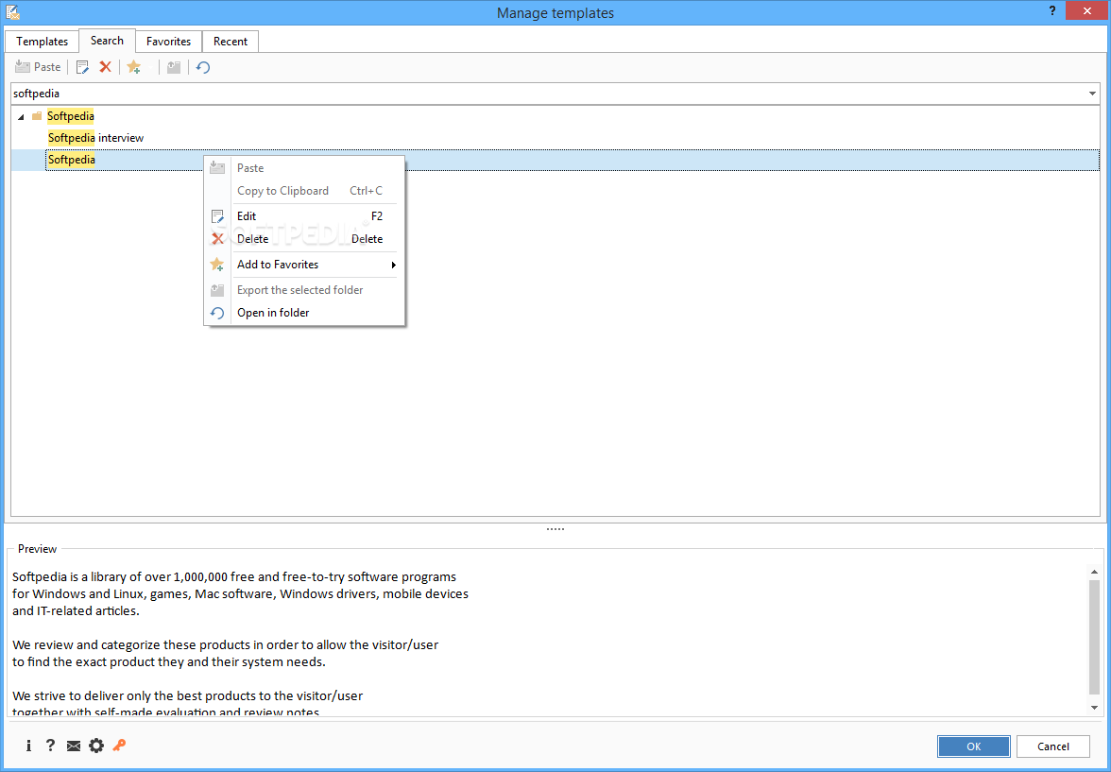This screenshot has height=772, width=1111.
Task: Click the star icon in context menu
Action: 217,265
